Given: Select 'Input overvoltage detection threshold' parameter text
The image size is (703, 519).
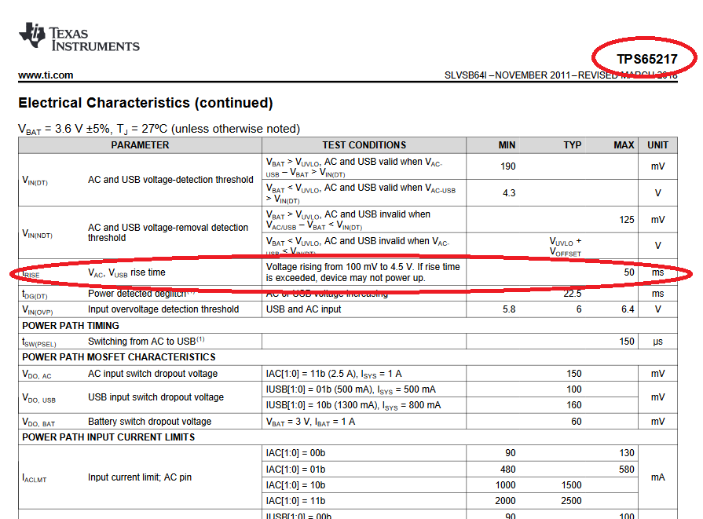Looking at the screenshot, I should (163, 309).
